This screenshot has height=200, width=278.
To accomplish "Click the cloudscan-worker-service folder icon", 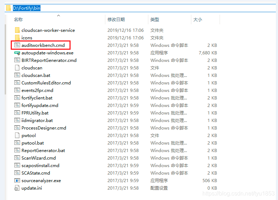I will coord(17,30).
